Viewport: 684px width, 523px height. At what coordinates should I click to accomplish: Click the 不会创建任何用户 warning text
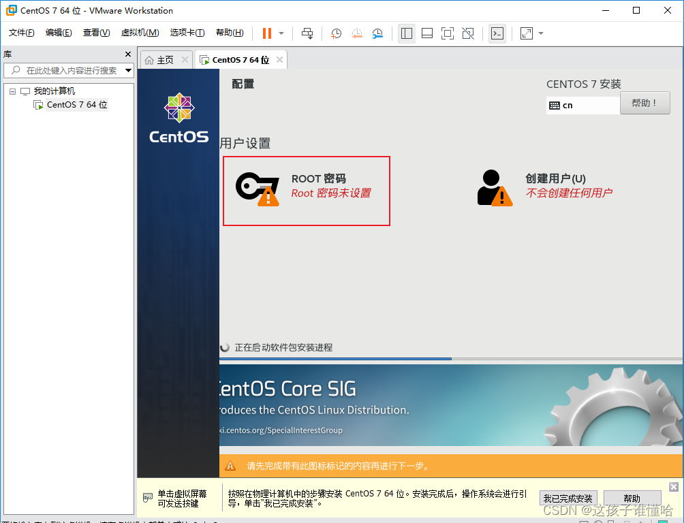(x=569, y=193)
